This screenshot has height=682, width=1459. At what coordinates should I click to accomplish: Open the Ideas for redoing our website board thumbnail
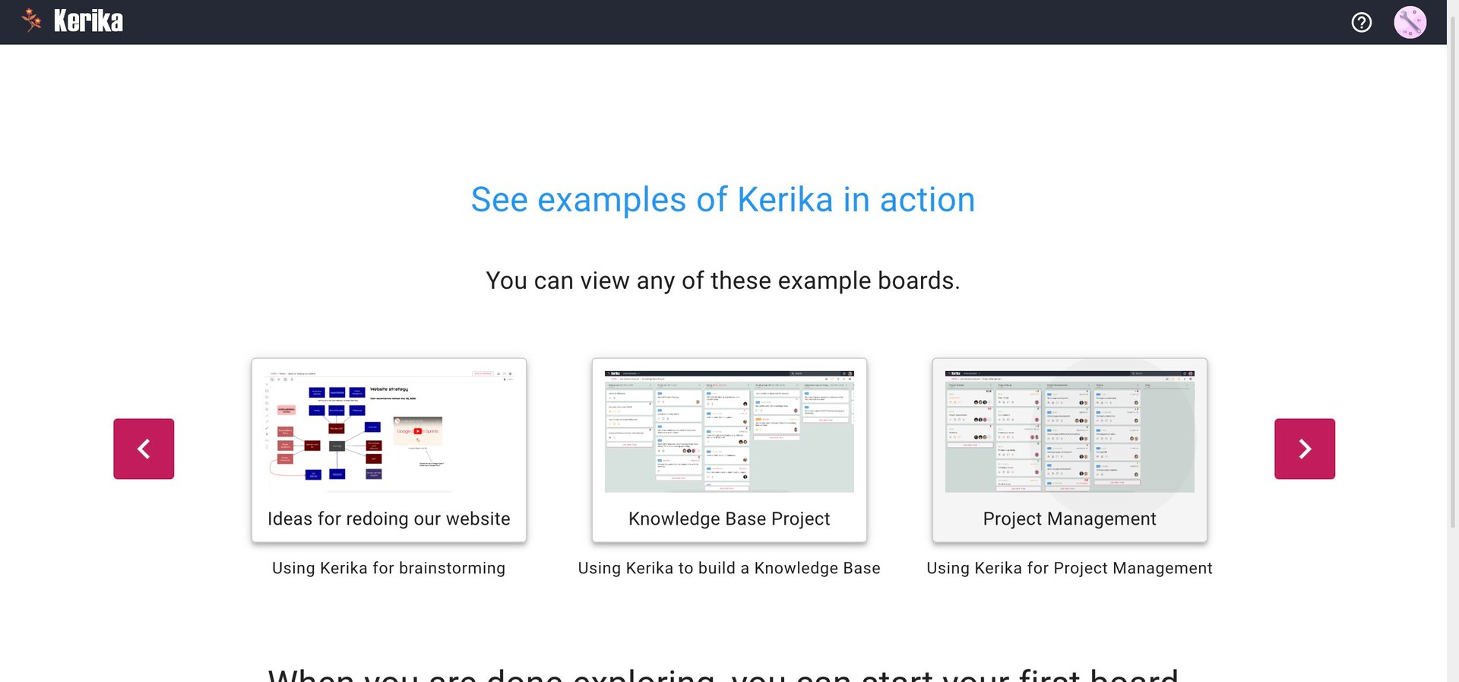point(389,432)
